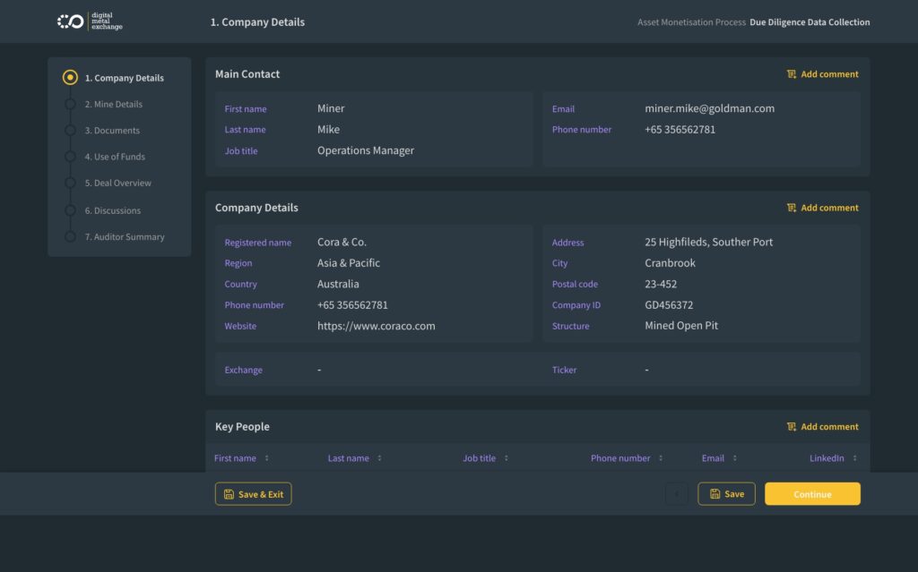Sort Key People by Phone number
This screenshot has width=918, height=572.
click(x=661, y=458)
